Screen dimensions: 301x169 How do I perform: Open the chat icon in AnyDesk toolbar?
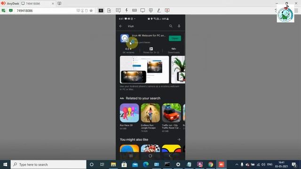118,10
